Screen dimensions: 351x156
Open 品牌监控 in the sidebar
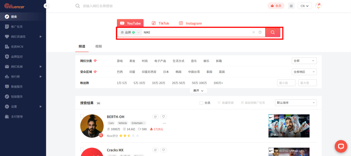point(17,57)
